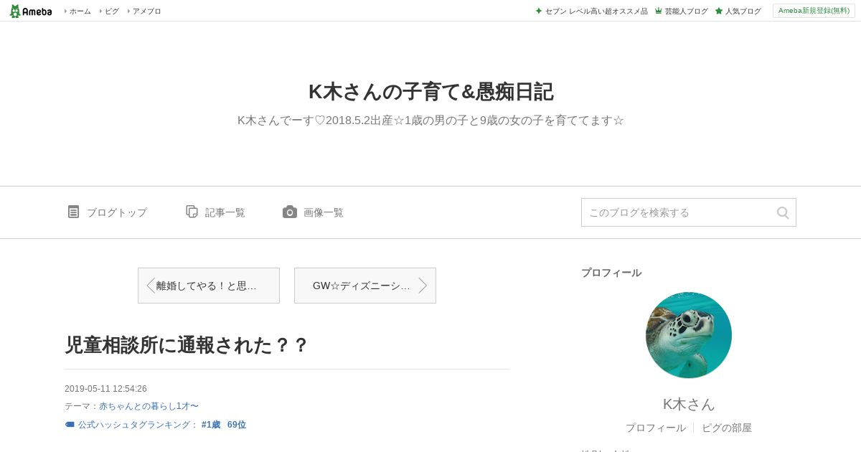The width and height of the screenshot is (861, 452).
Task: Click the 記事一覧 pages icon
Action: [192, 212]
